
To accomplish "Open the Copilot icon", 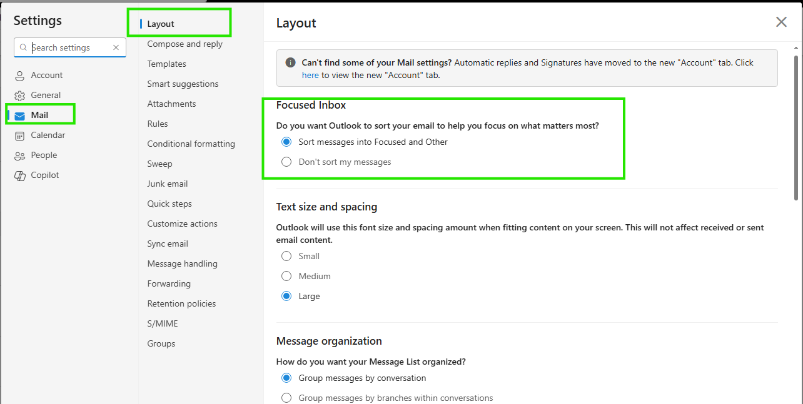I will [19, 175].
